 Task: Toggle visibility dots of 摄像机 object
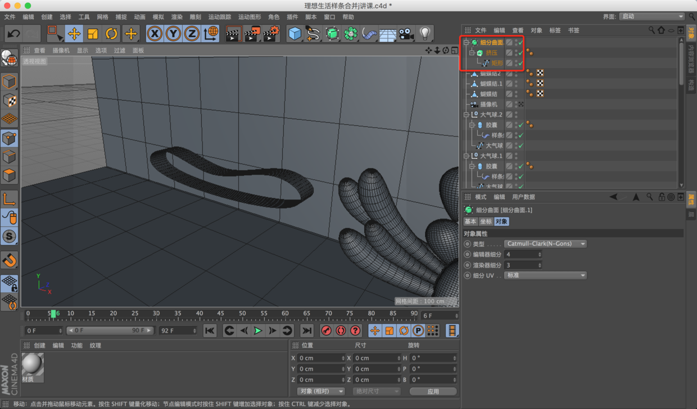pyautogui.click(x=516, y=104)
